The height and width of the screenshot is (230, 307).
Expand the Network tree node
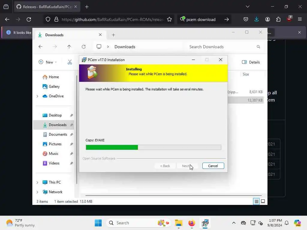[37, 192]
